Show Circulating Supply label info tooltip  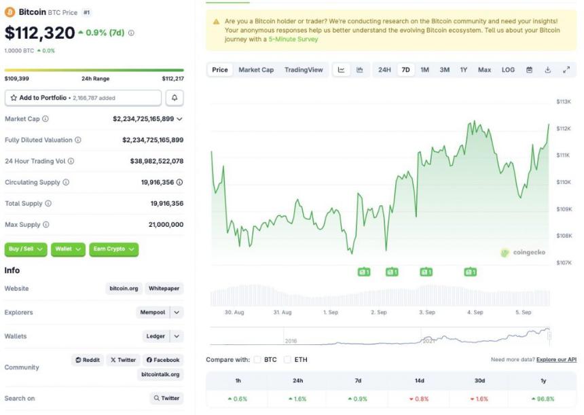coord(66,182)
